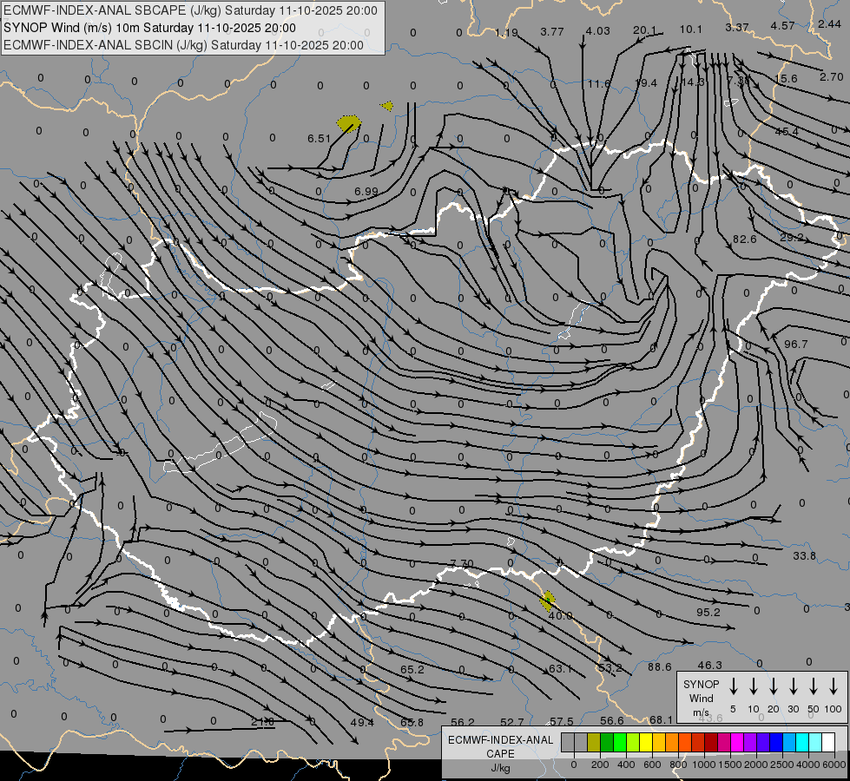Select the pure yellow legend swatch
Image resolution: width=850 pixels, height=781 pixels.
(646, 743)
